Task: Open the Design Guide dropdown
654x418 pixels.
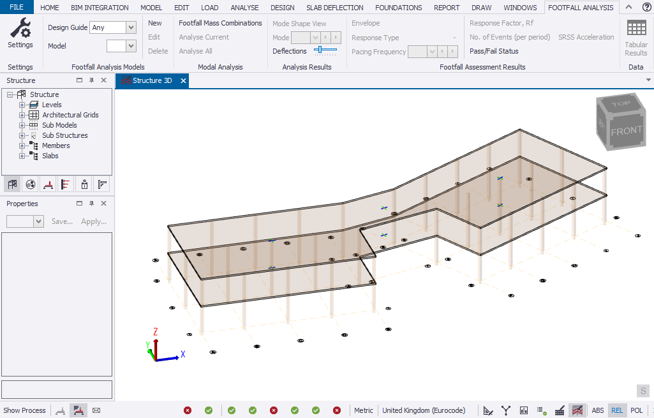Action: pos(131,27)
